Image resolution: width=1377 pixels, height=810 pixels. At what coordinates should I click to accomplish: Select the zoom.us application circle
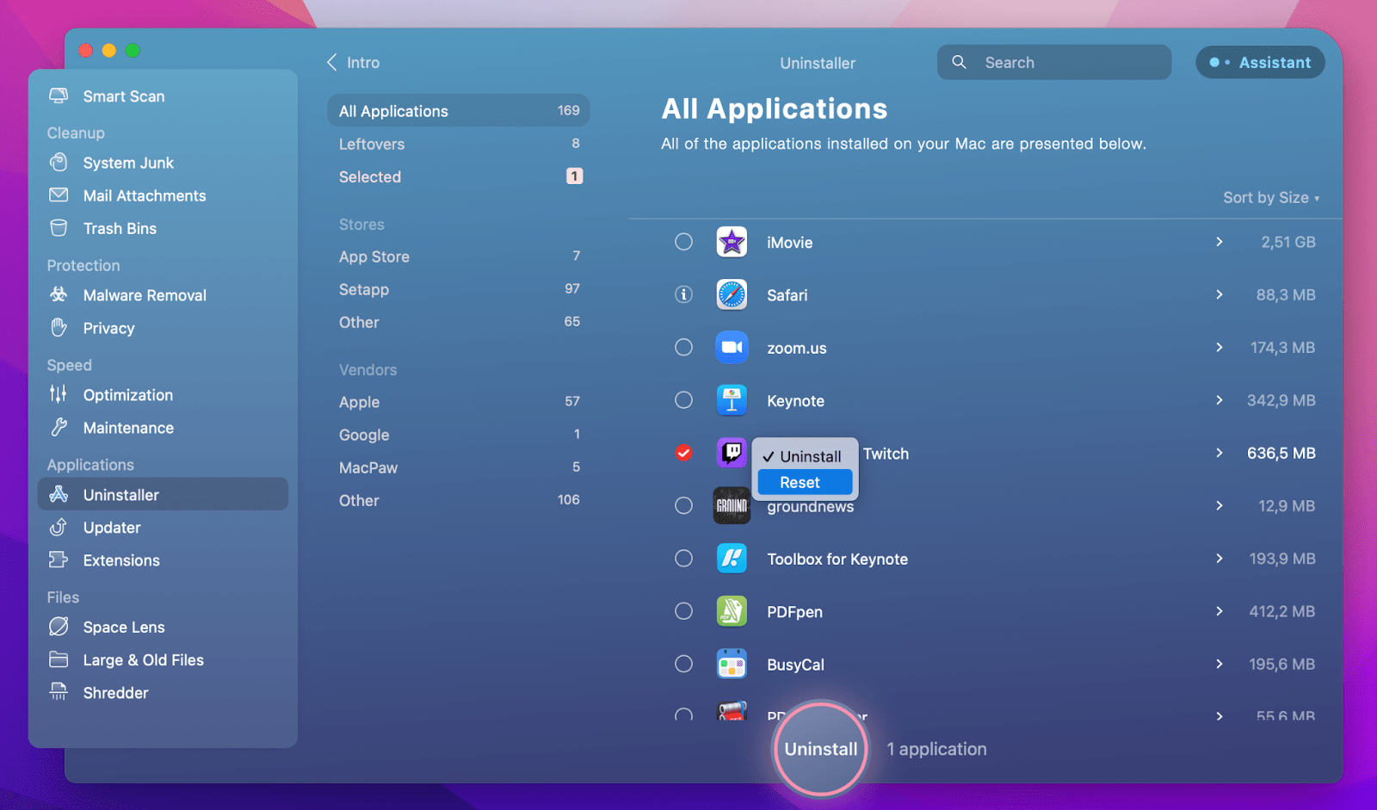tap(683, 347)
